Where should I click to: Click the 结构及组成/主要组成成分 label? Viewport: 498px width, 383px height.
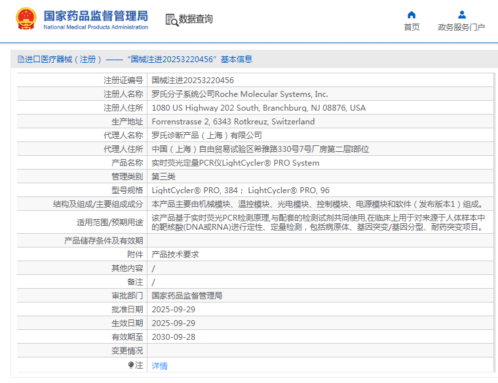click(x=98, y=204)
